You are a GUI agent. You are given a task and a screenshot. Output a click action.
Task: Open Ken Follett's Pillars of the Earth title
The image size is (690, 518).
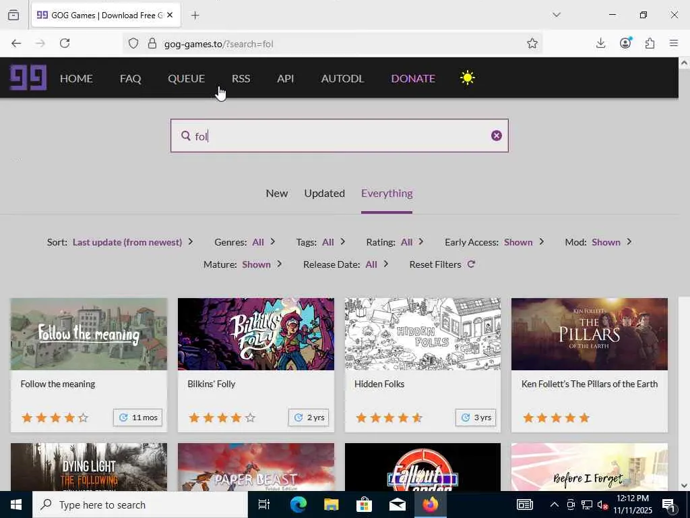pos(589,384)
